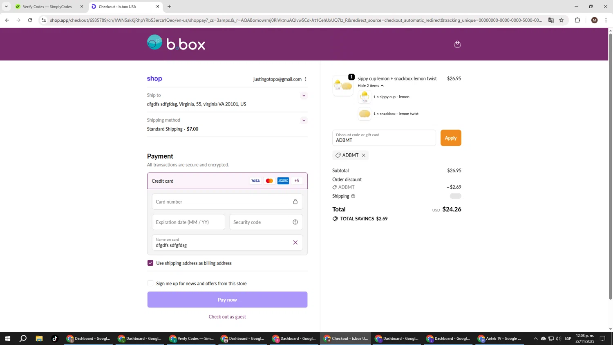The width and height of the screenshot is (613, 345).
Task: Collapse the Hide 2 items list
Action: pyautogui.click(x=371, y=86)
